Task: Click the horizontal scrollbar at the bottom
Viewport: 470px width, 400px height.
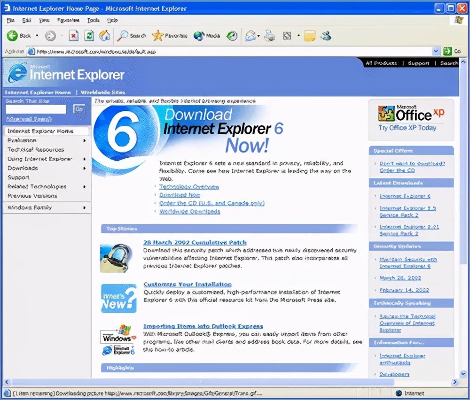Action: (226, 382)
